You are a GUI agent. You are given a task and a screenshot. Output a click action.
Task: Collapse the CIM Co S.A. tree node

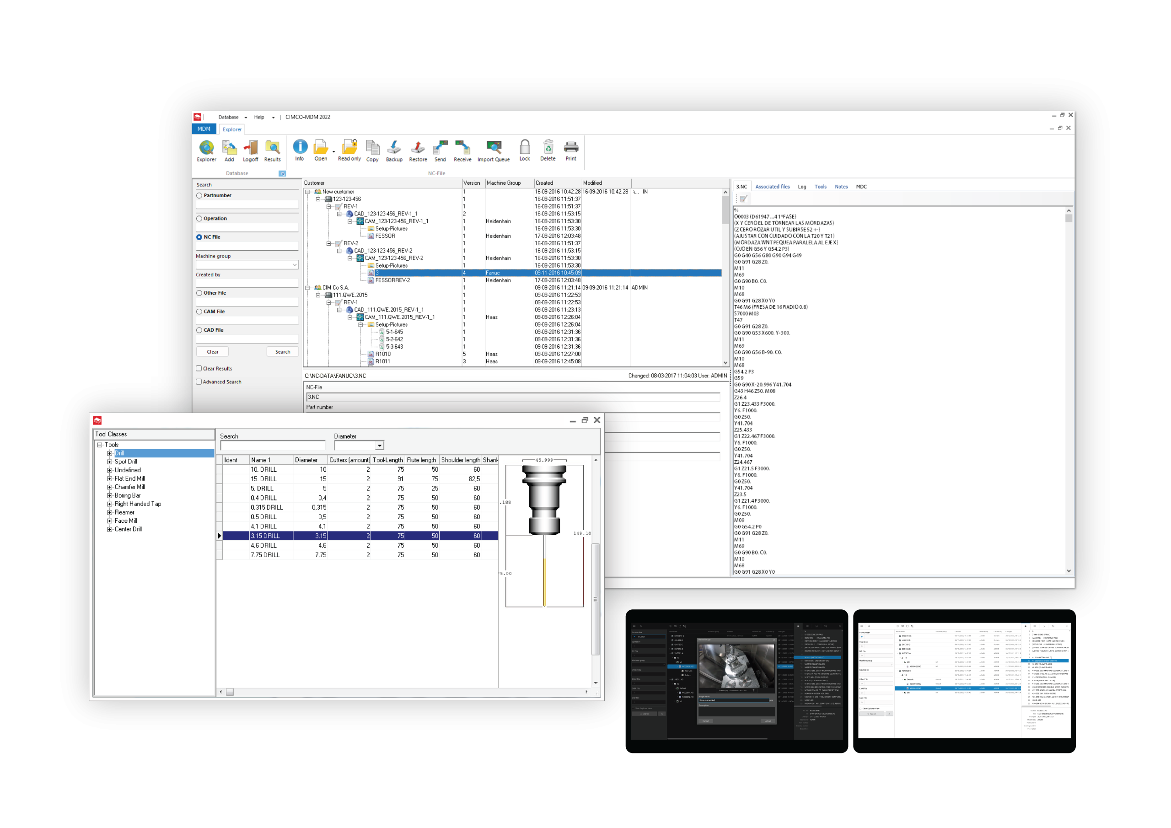pyautogui.click(x=307, y=288)
